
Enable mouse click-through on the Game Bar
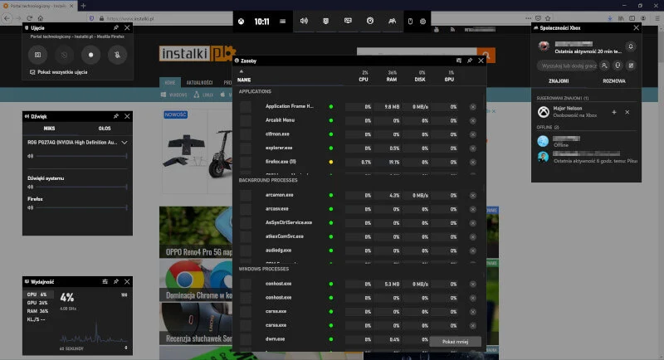click(410, 21)
